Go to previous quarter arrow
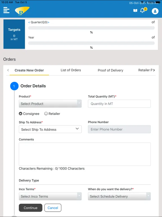This screenshot has width=162, height=217. point(29,22)
